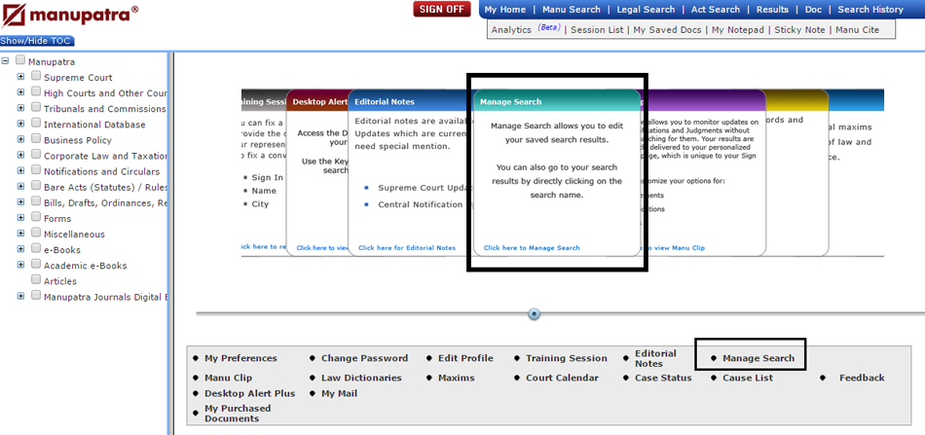Expand Tribunals and Commissions node
Screen dimensions: 925x435
click(x=20, y=108)
